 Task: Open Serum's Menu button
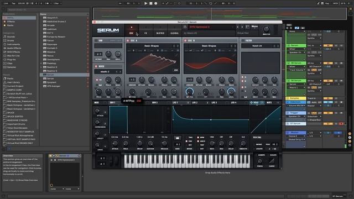(254, 27)
